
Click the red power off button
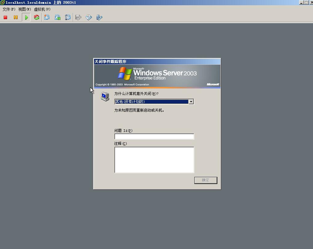[6, 17]
